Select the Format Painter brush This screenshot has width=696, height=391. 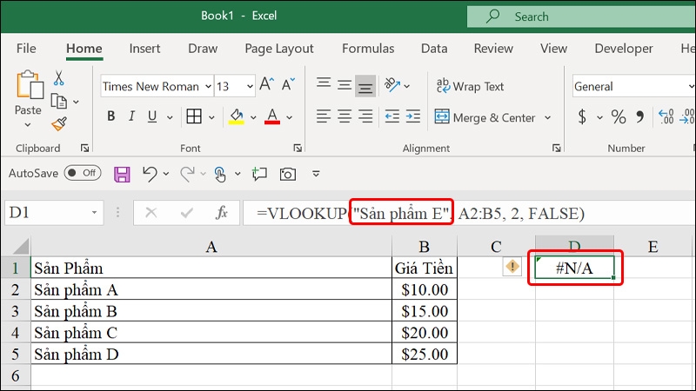click(x=59, y=124)
